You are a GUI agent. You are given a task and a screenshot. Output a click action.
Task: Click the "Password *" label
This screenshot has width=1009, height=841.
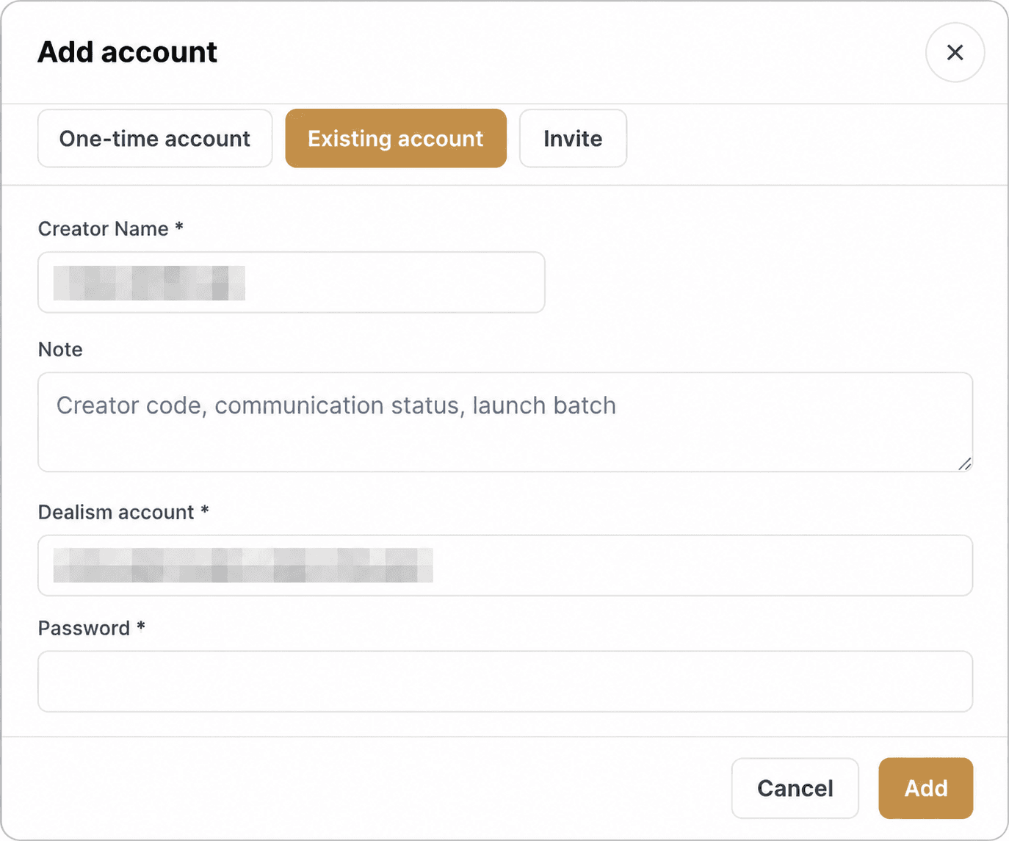pyautogui.click(x=92, y=628)
